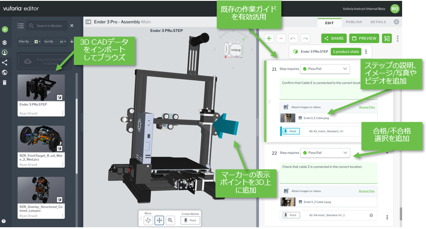Open the globe icon in left sidebar
Image resolution: width=426 pixels, height=229 pixels.
tap(4, 72)
